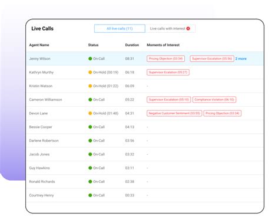Screen dimensions: 279x217
Task: Select agent Guy Hawkins
Action: click(39, 168)
